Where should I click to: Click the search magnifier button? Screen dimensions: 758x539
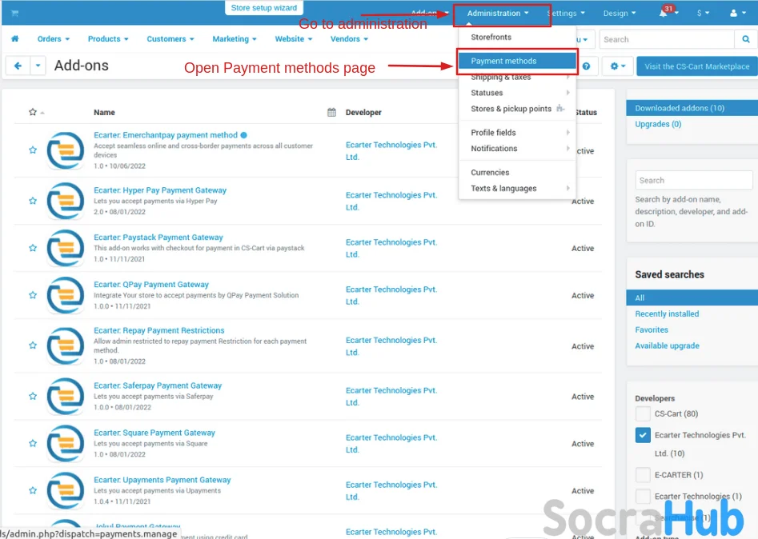coord(745,39)
